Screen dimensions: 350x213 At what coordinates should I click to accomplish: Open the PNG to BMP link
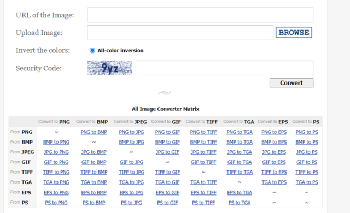point(94,132)
